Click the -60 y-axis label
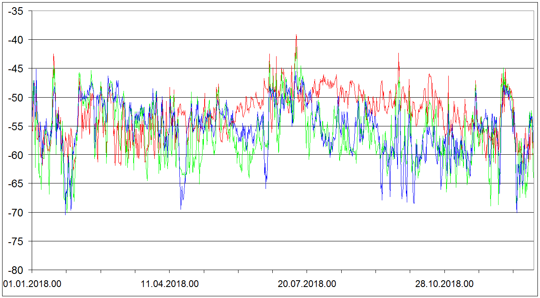The image size is (540, 298). pyautogui.click(x=16, y=155)
